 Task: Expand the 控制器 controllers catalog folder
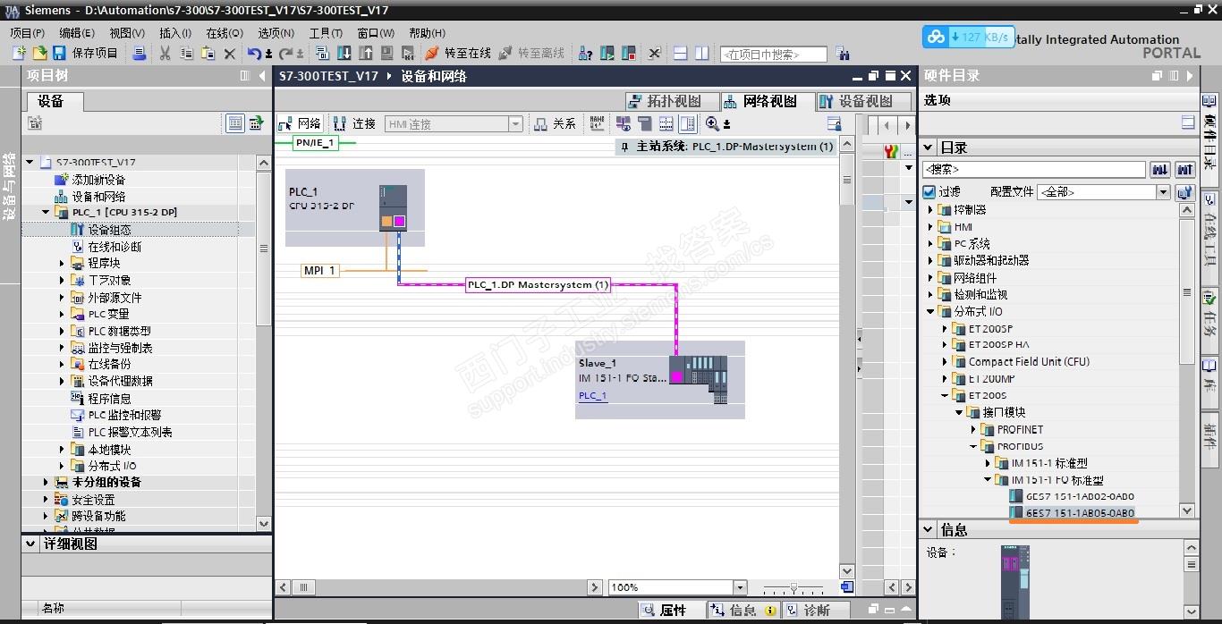click(x=930, y=210)
